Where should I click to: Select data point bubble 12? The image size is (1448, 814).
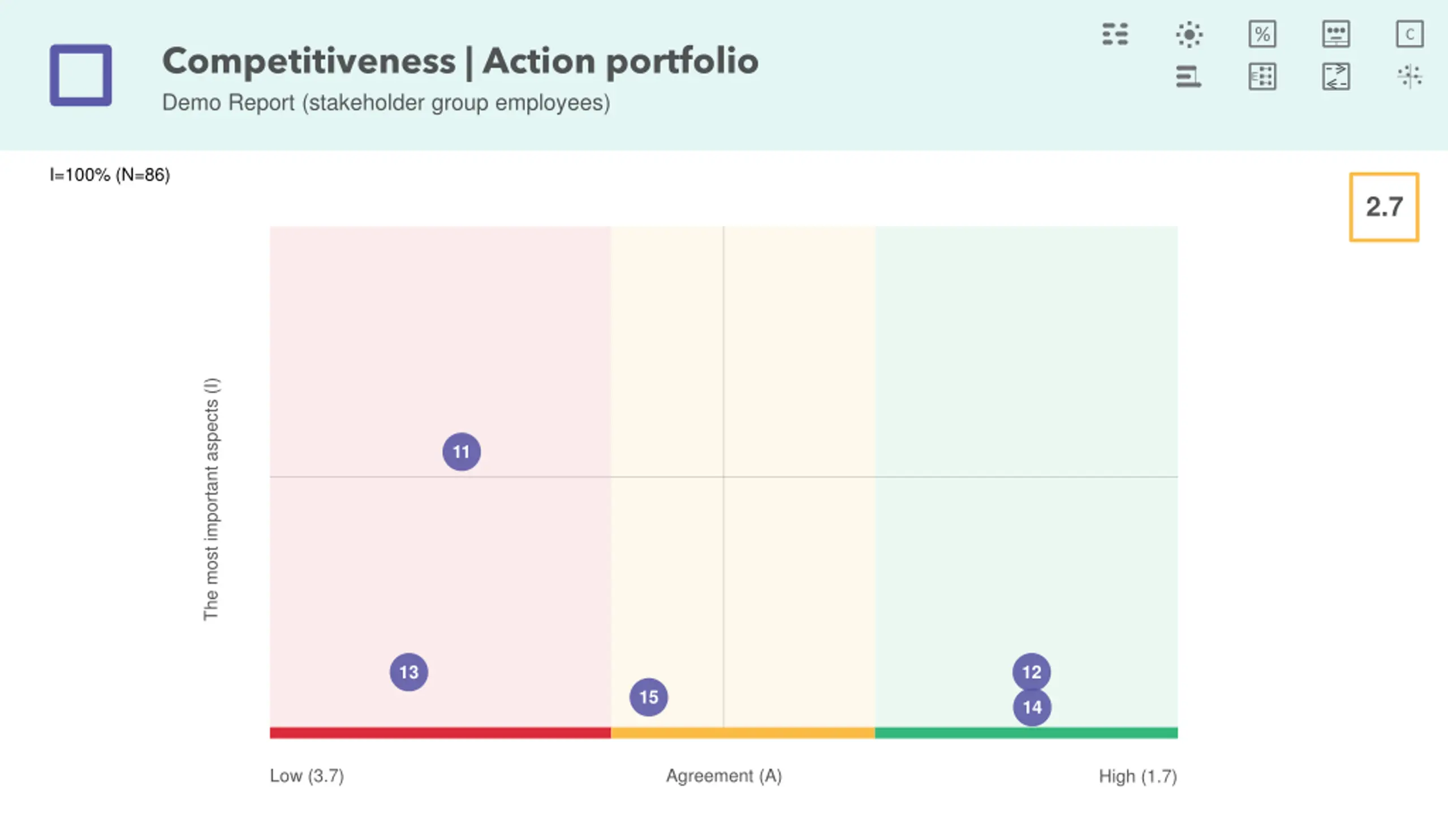[x=1032, y=672]
